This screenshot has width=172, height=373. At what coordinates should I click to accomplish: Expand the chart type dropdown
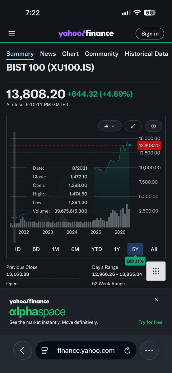point(109,126)
